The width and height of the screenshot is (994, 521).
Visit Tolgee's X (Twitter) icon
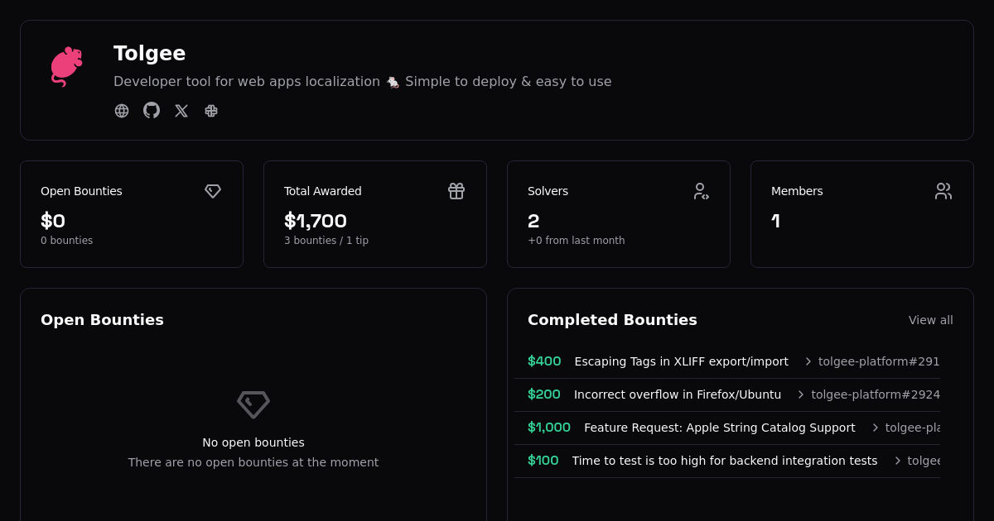(181, 111)
